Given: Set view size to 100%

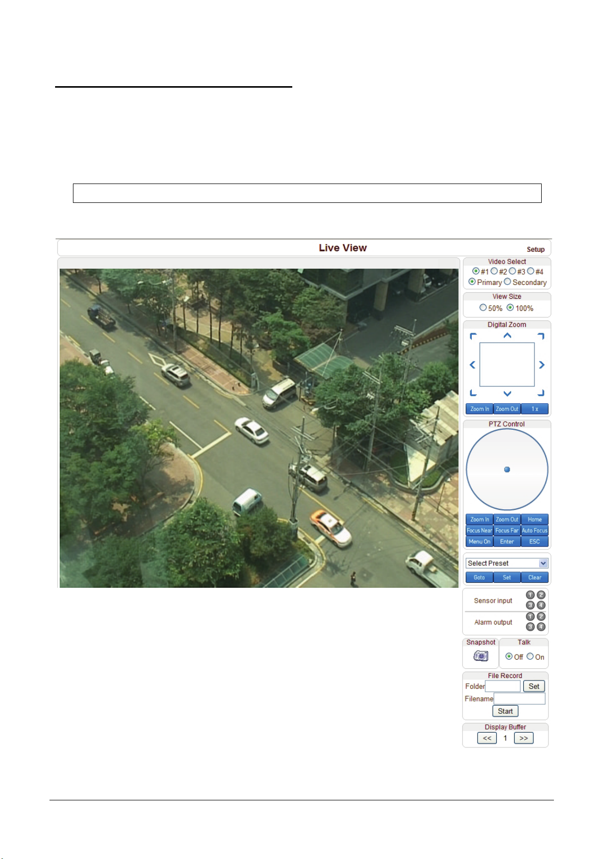Looking at the screenshot, I should tap(510, 307).
